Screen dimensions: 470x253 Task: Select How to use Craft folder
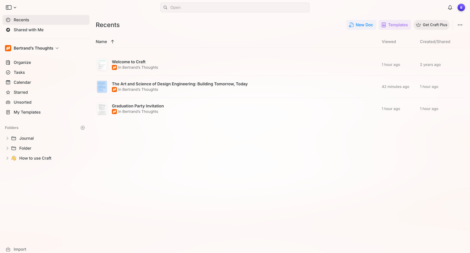point(35,158)
